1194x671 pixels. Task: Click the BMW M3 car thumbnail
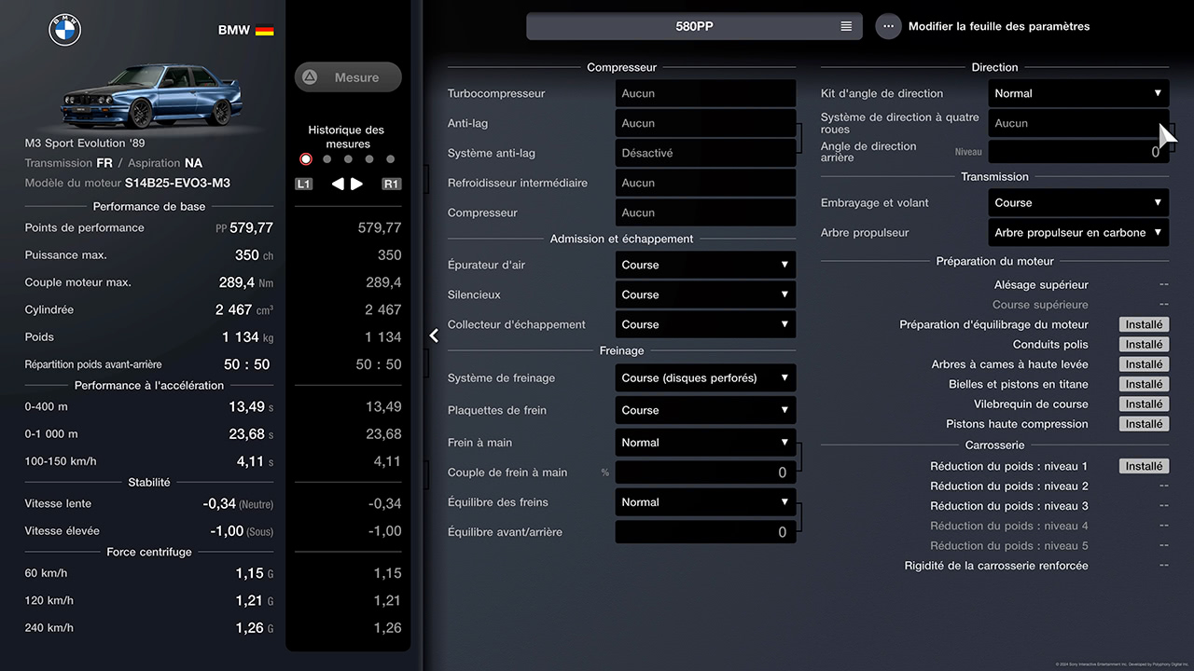tap(149, 96)
